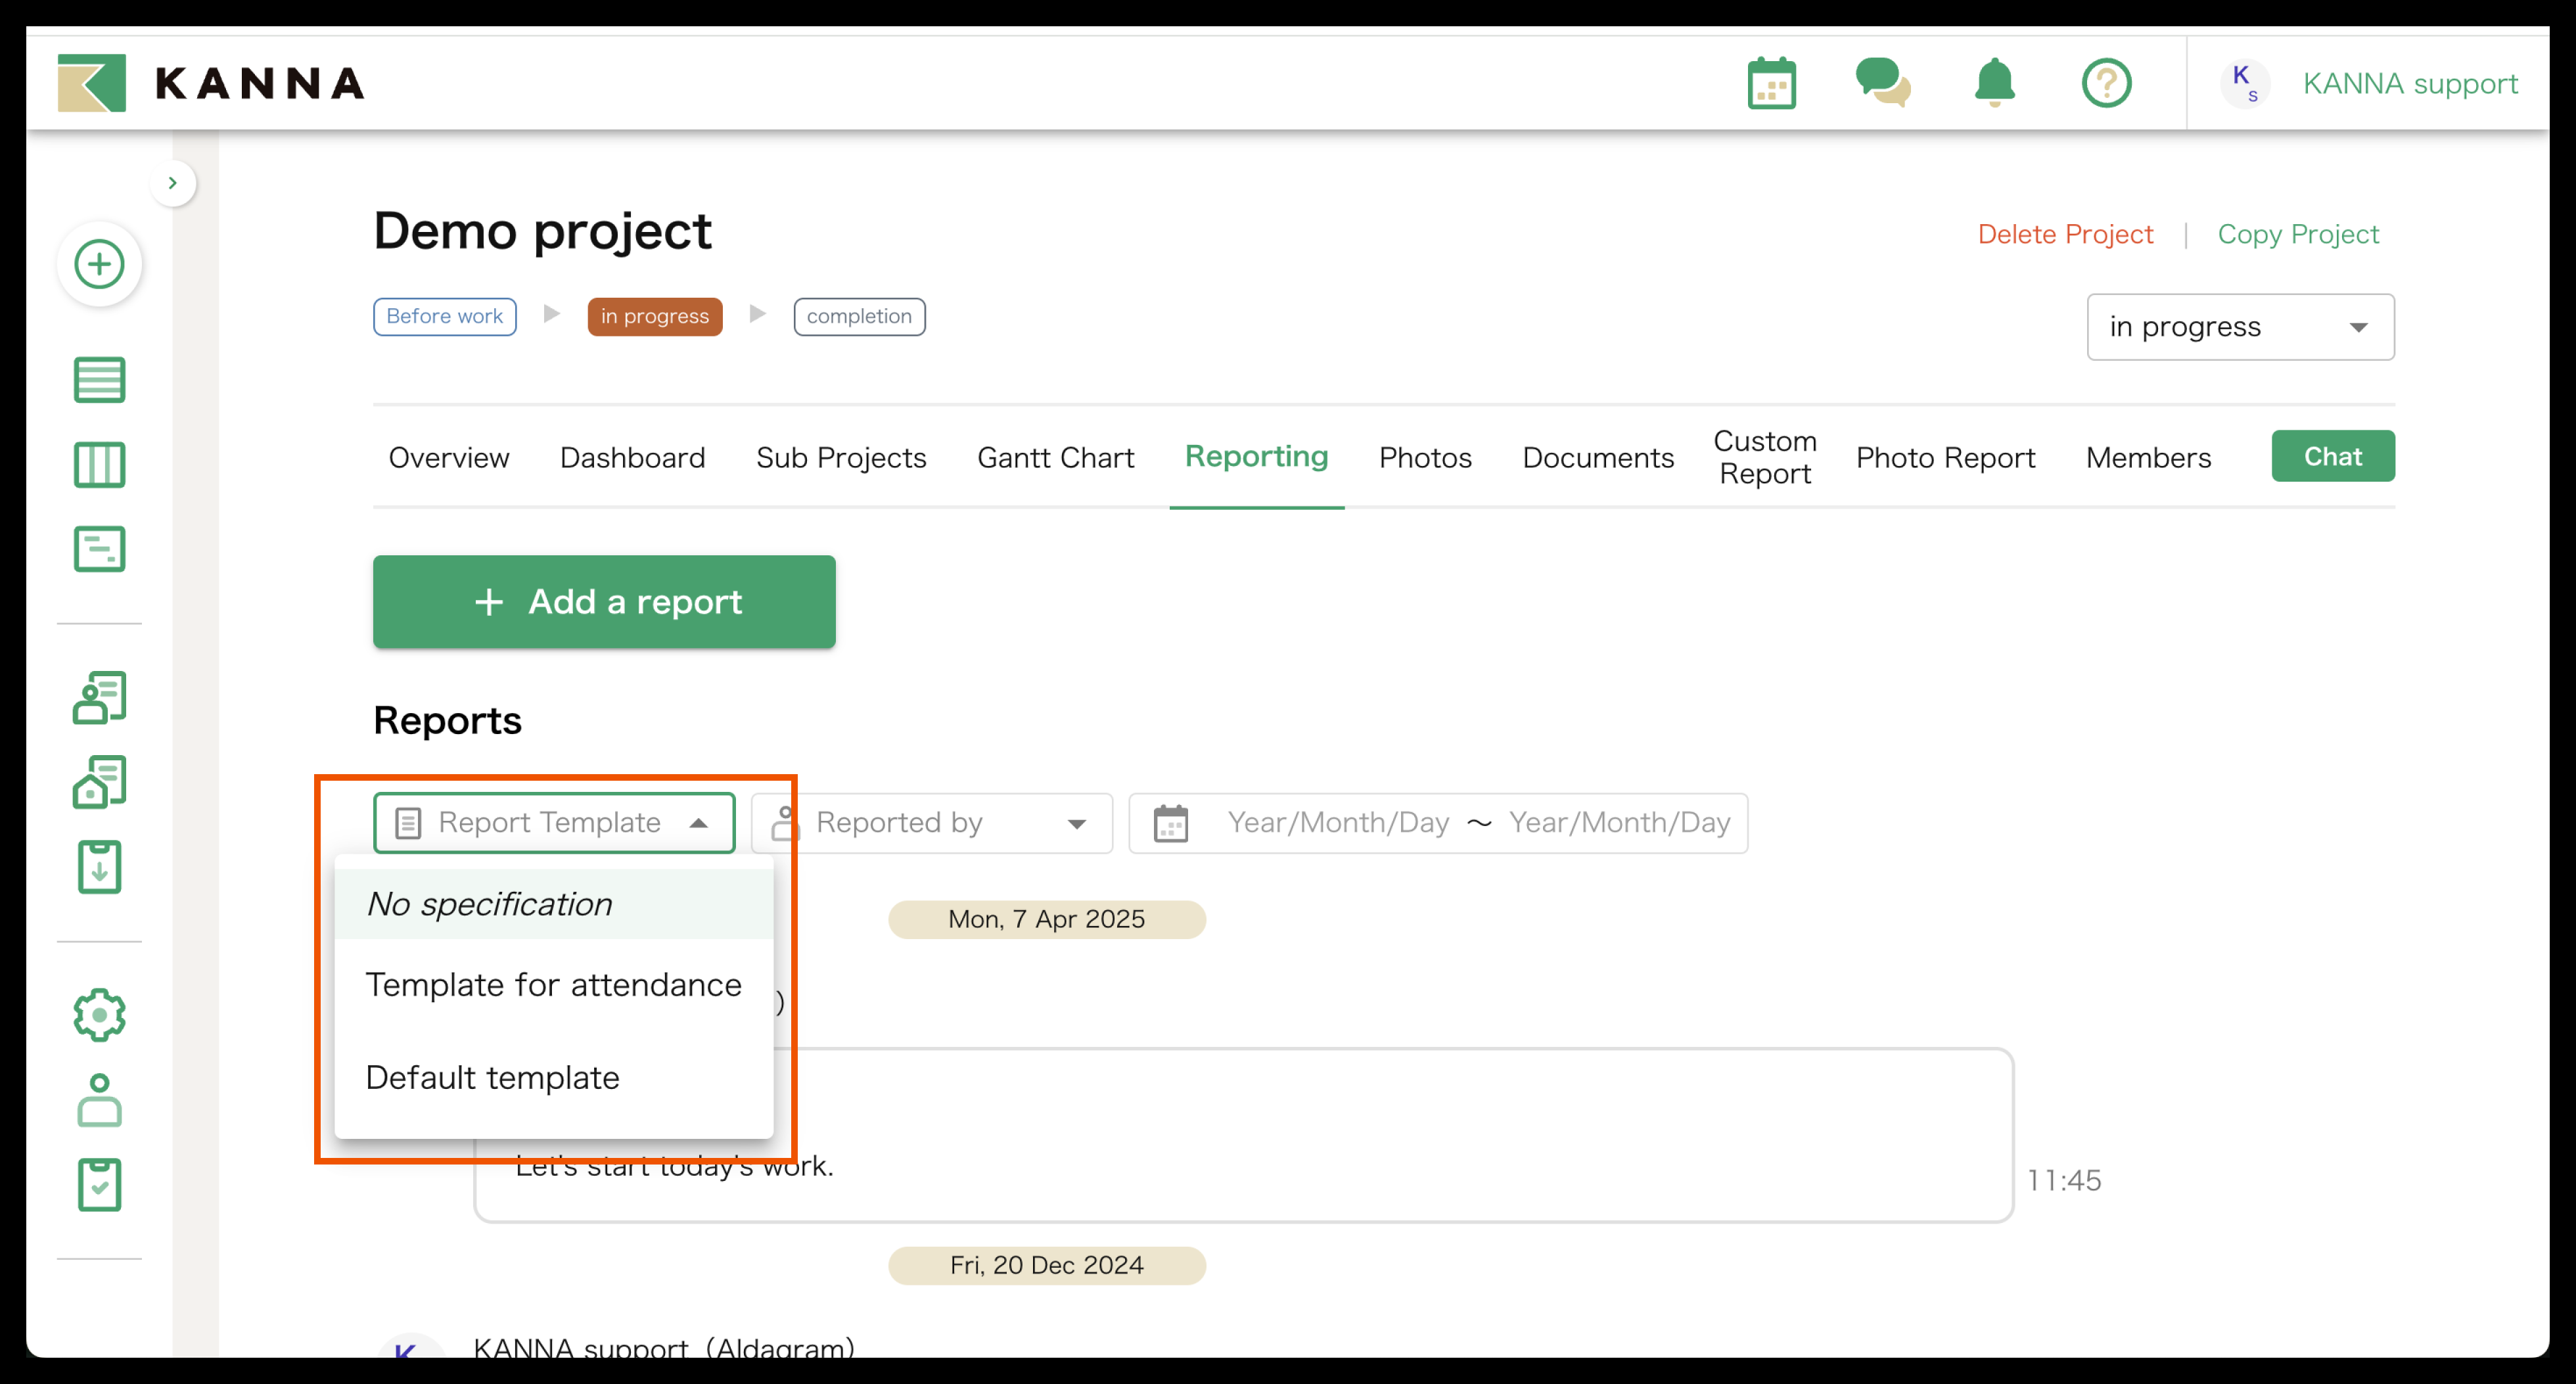Click the green plus circle in sidebar
The width and height of the screenshot is (2576, 1384).
coord(99,264)
